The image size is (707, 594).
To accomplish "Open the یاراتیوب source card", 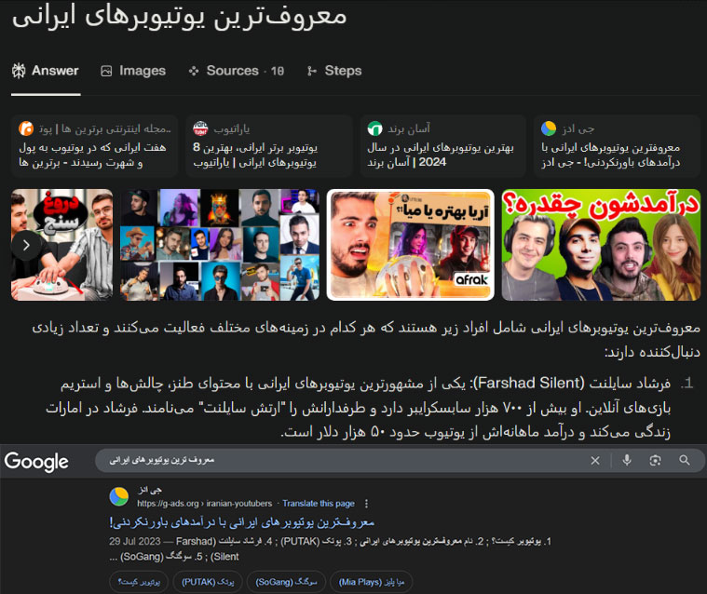I will point(268,146).
